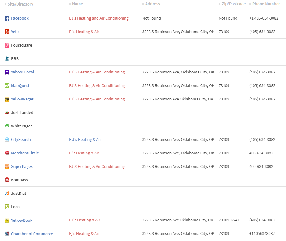Click the Facebook logo icon
Viewport: 286px width, 241px height.
[7, 18]
